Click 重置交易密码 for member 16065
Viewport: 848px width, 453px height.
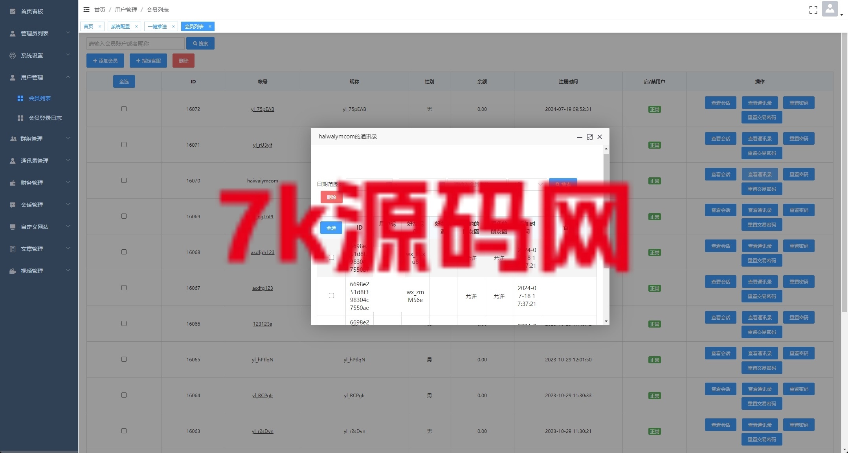(762, 368)
